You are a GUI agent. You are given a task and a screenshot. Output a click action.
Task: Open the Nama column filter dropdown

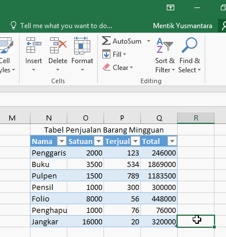point(62,141)
